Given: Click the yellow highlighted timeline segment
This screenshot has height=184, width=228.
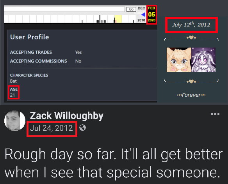Looking at the screenshot, I should tap(118, 19).
